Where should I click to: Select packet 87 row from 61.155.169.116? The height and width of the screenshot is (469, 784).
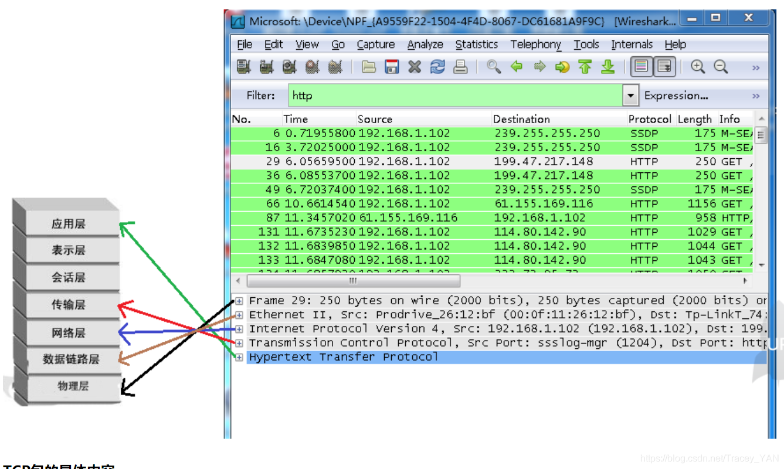pos(492,217)
